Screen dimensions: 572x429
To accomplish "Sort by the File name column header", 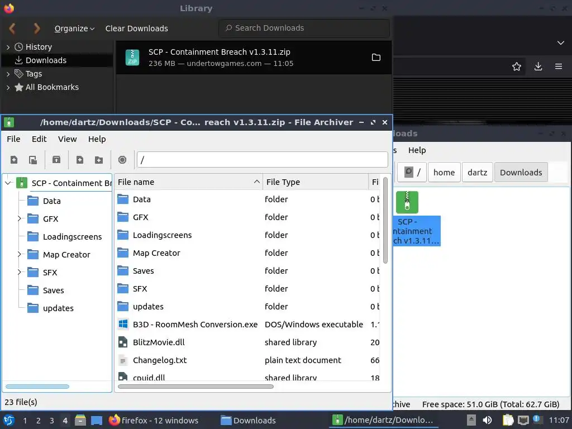I will pos(188,182).
